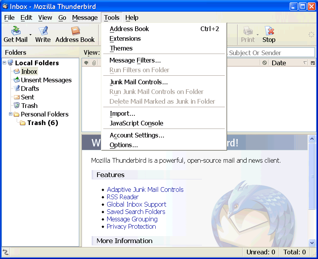Click the junk status column header icon
This screenshot has width=318, height=259.
click(264, 63)
